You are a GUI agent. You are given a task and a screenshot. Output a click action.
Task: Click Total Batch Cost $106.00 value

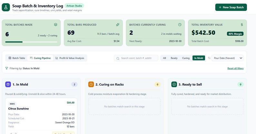pos(239,41)
